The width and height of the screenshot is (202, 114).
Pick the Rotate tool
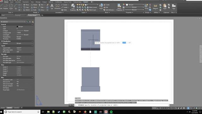(x=34, y=5)
